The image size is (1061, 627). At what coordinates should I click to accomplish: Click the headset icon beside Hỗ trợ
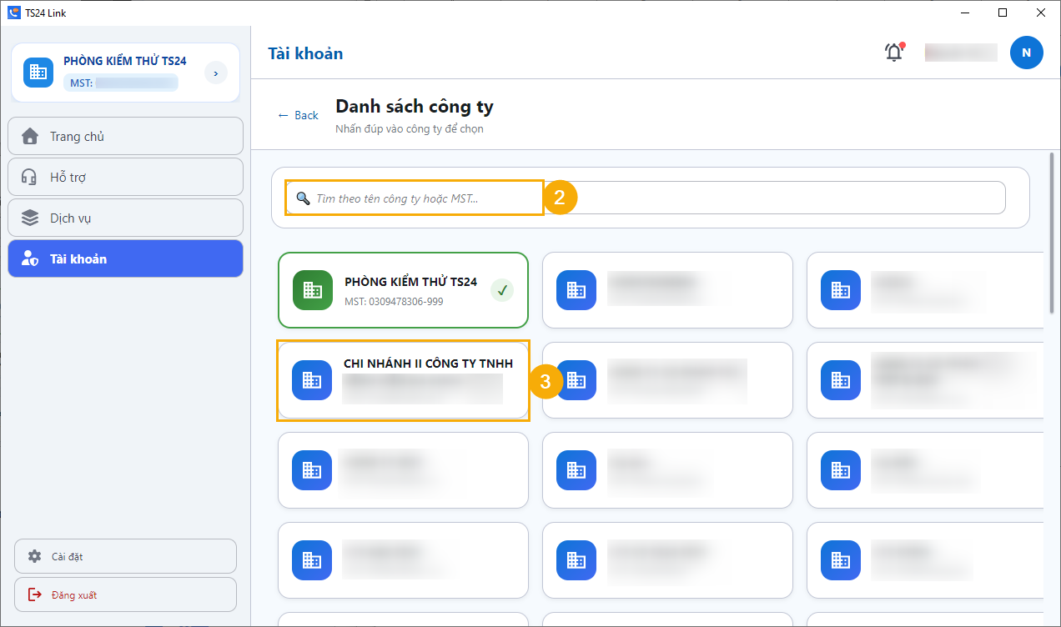click(x=30, y=177)
